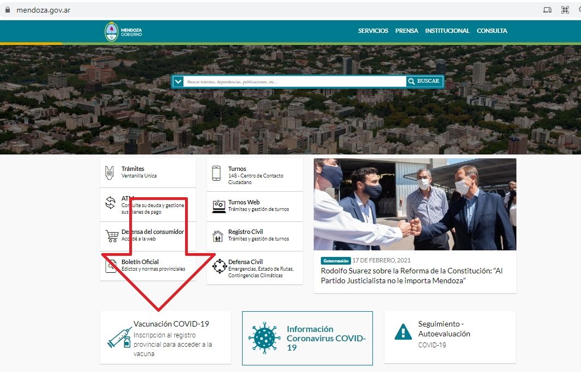Click the news photo of officials fist-bumping
Viewport: 581px width, 372px height.
(415, 204)
